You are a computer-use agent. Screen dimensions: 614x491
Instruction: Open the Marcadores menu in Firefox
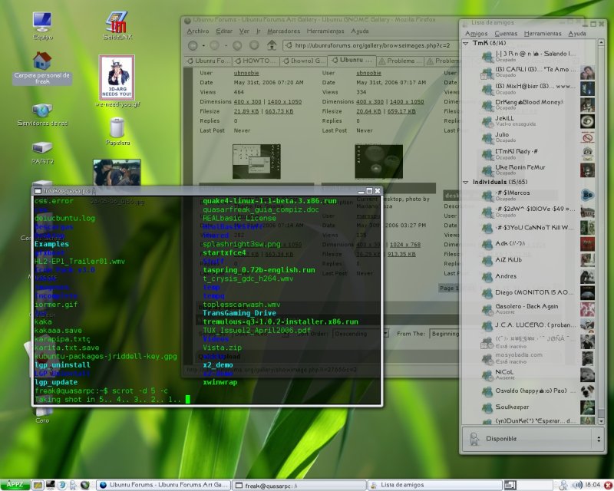[283, 31]
